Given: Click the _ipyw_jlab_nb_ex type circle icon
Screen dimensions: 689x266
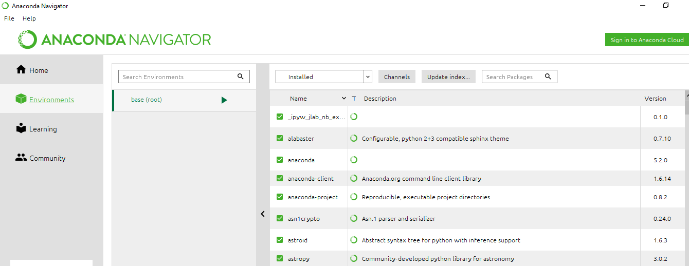Looking at the screenshot, I should [x=354, y=117].
